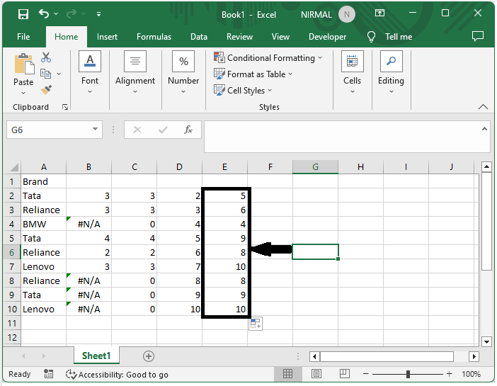Switch to Page Break Preview view
Screen dimensions: 497x386
coord(345,374)
